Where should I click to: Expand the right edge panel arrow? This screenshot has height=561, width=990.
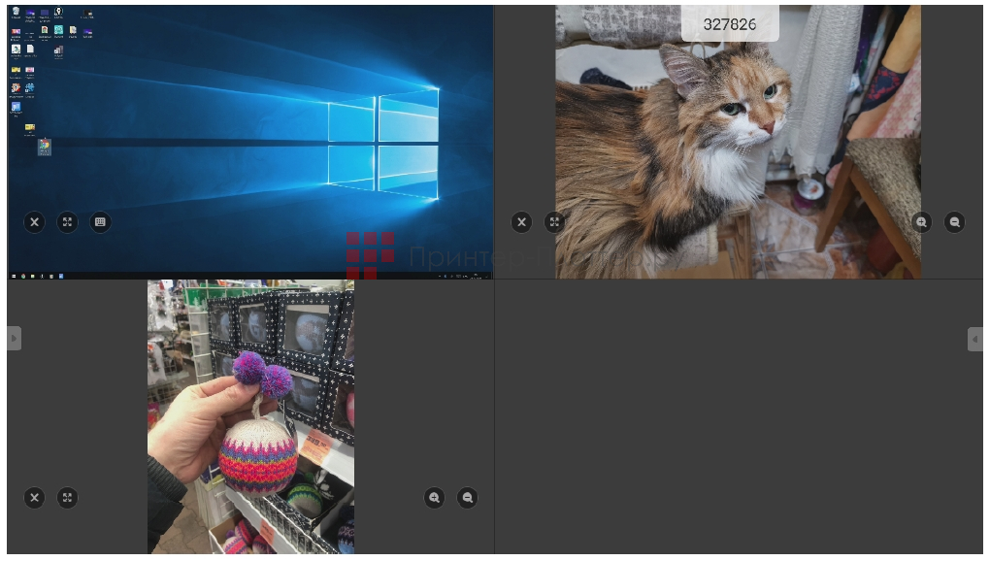pos(976,339)
